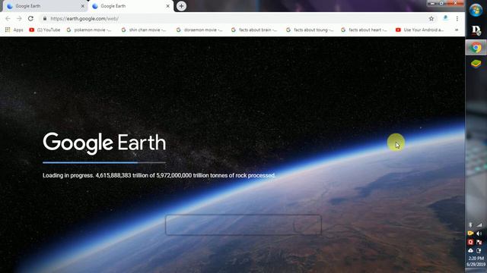Image resolution: width=487 pixels, height=273 pixels.
Task: Go back to the previous page
Action: click(x=8, y=18)
